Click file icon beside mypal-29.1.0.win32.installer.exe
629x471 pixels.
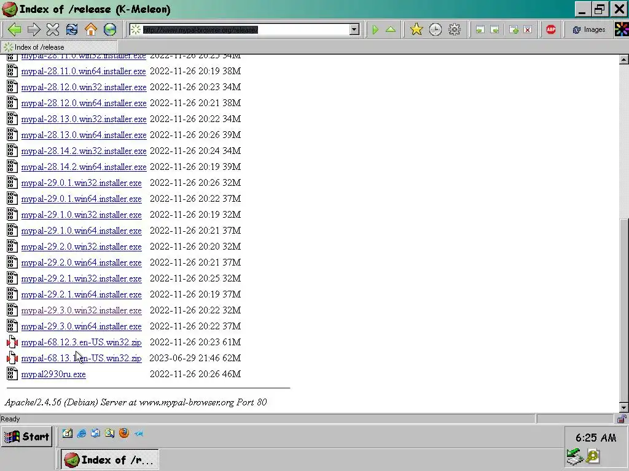12,215
